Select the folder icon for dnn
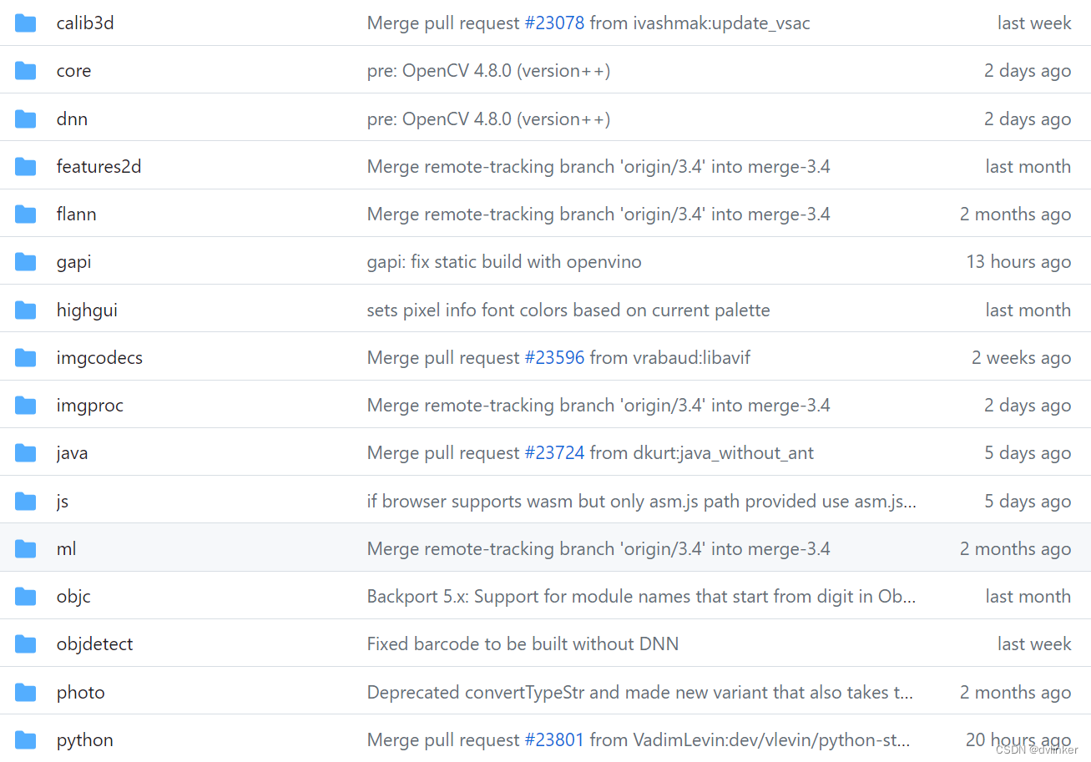Viewport: 1091px width, 762px height. point(26,119)
